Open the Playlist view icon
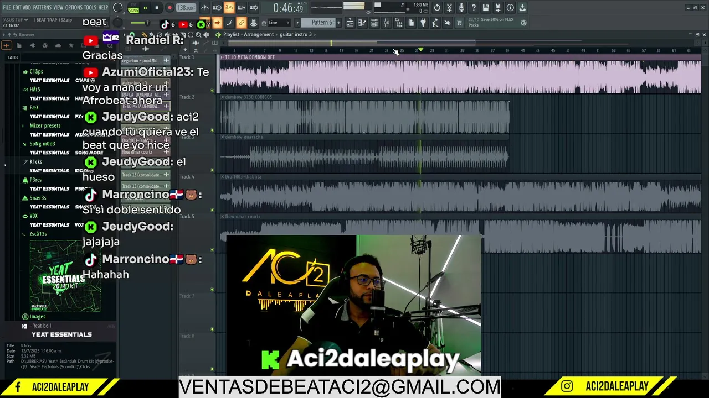Image resolution: width=709 pixels, height=398 pixels. [x=350, y=23]
